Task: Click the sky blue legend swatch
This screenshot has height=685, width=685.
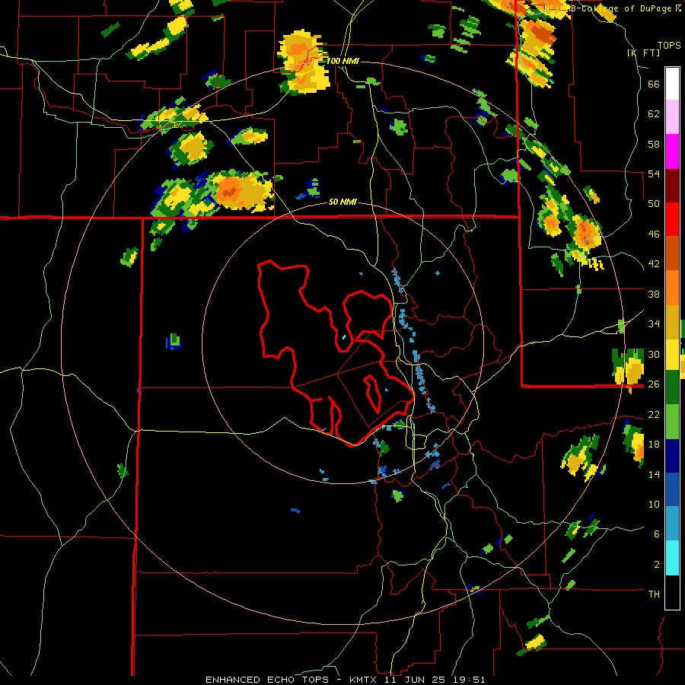Action: (672, 524)
